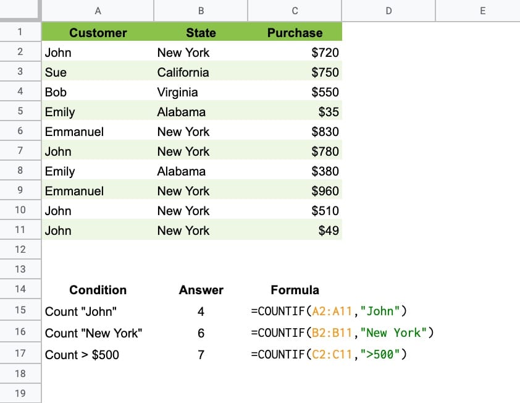Select the COUNTIF ">500" formula cell
The image size is (520, 403).
(x=295, y=354)
